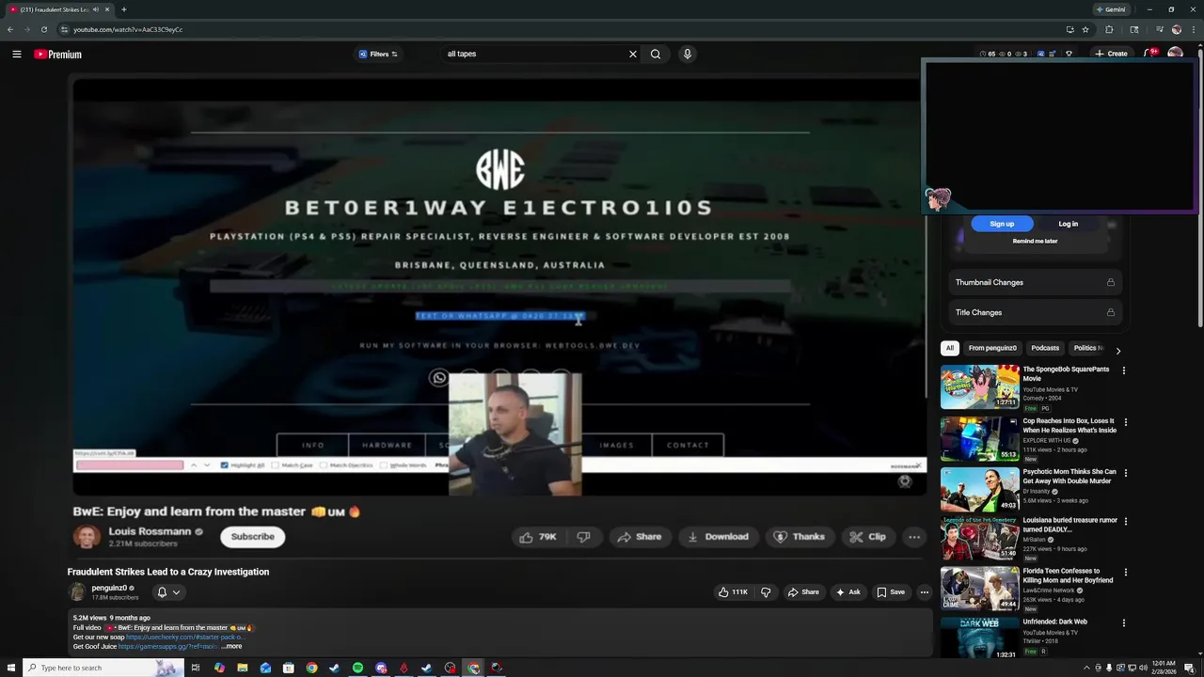Viewport: 1204px width, 677px height.
Task: Open Filters dropdown beside search box
Action: [x=378, y=55]
